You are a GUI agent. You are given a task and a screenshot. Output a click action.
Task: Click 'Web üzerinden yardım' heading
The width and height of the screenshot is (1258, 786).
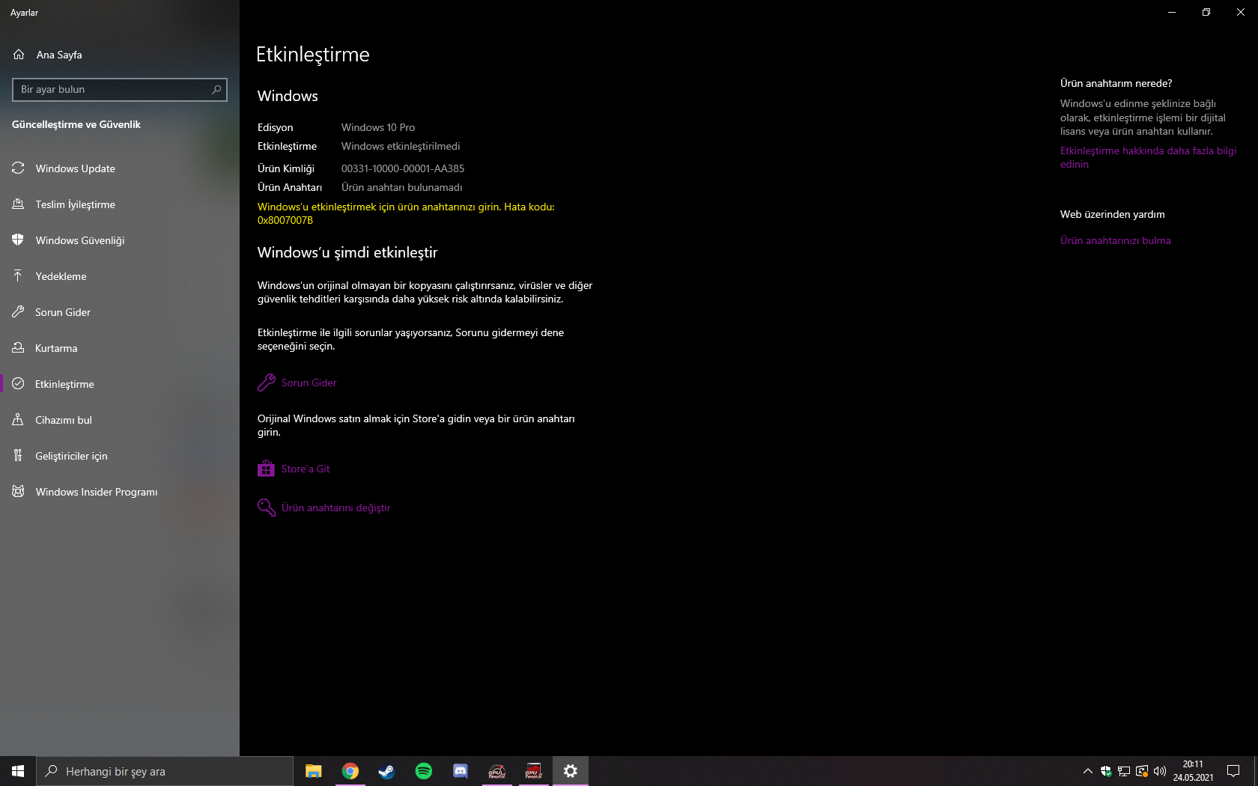coord(1113,214)
